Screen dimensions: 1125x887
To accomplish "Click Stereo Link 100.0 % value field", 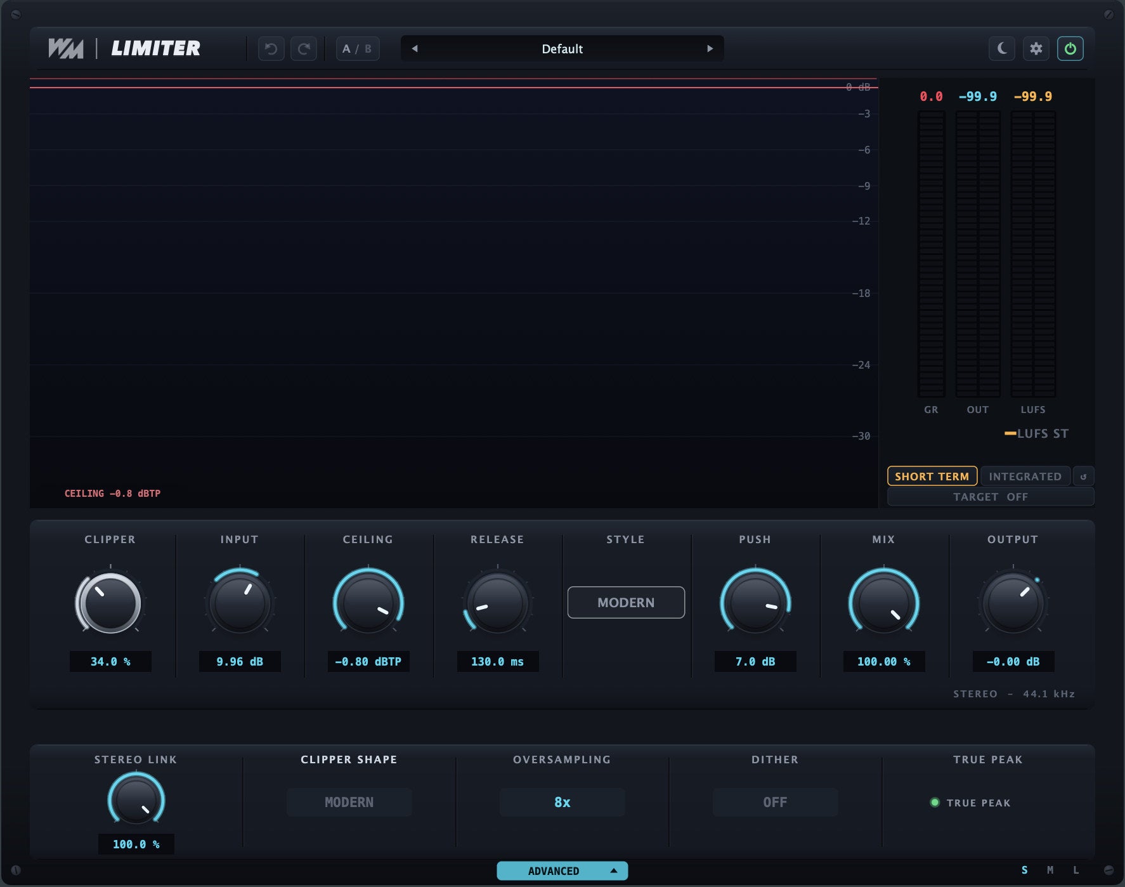I will [x=136, y=844].
